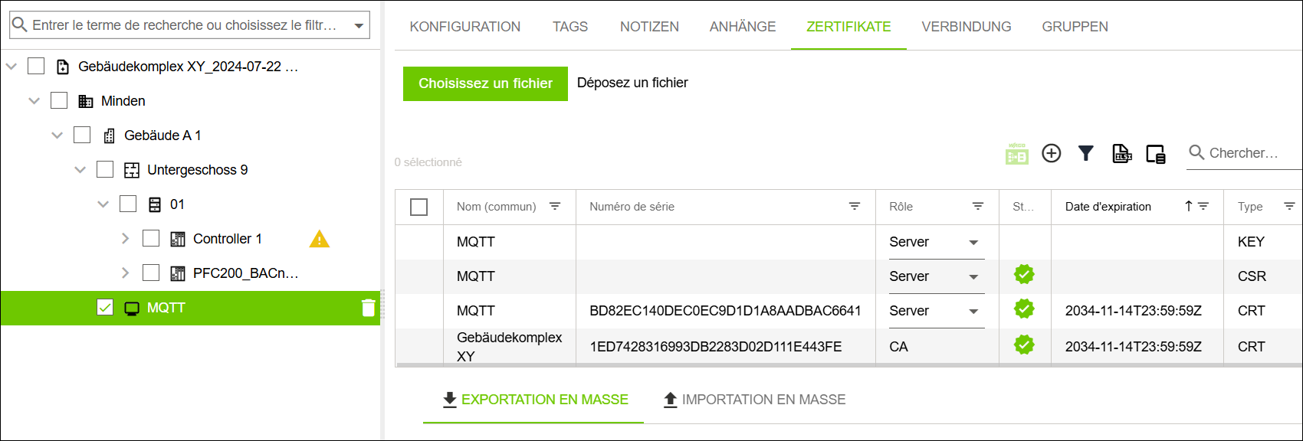Open the table filter funnel icon

tap(1085, 154)
